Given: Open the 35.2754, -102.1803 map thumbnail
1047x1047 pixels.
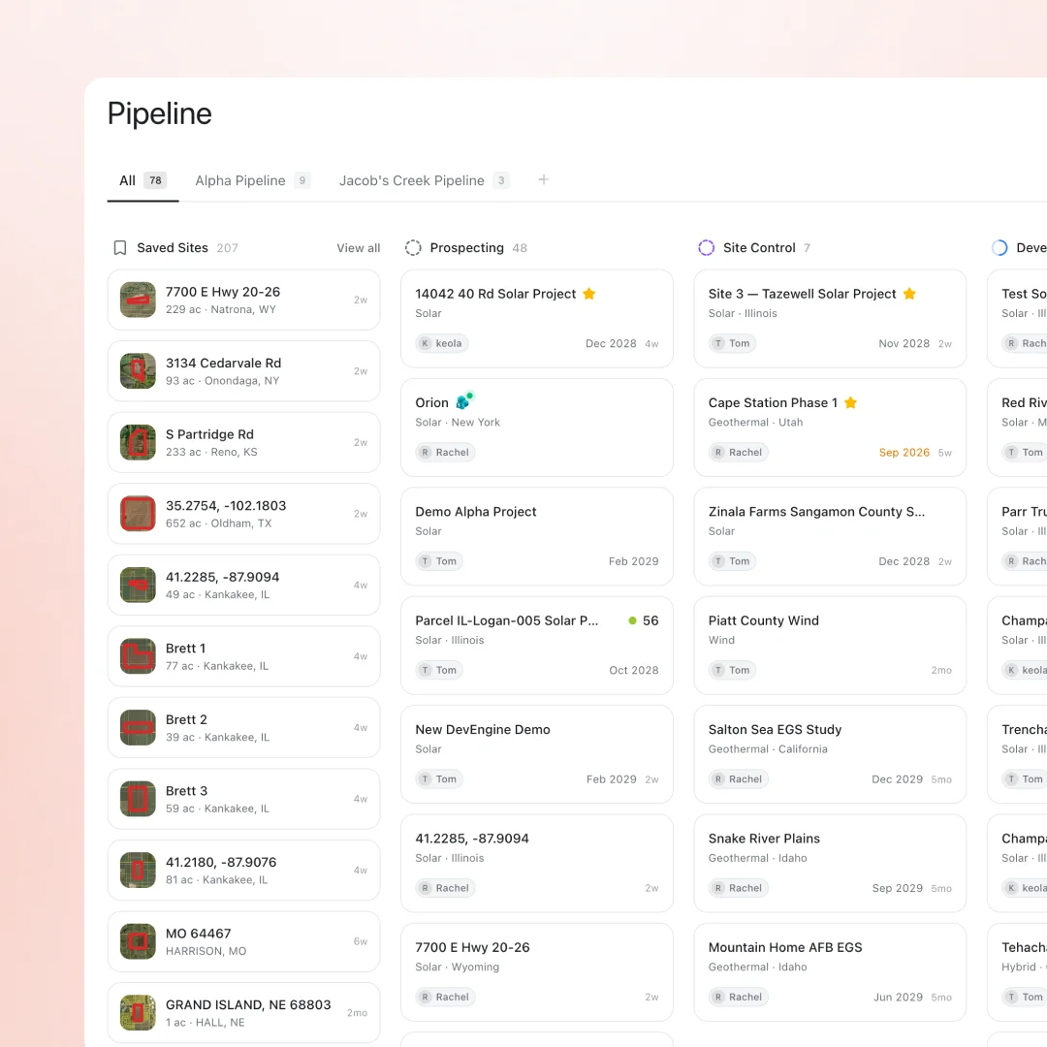Looking at the screenshot, I should [138, 514].
